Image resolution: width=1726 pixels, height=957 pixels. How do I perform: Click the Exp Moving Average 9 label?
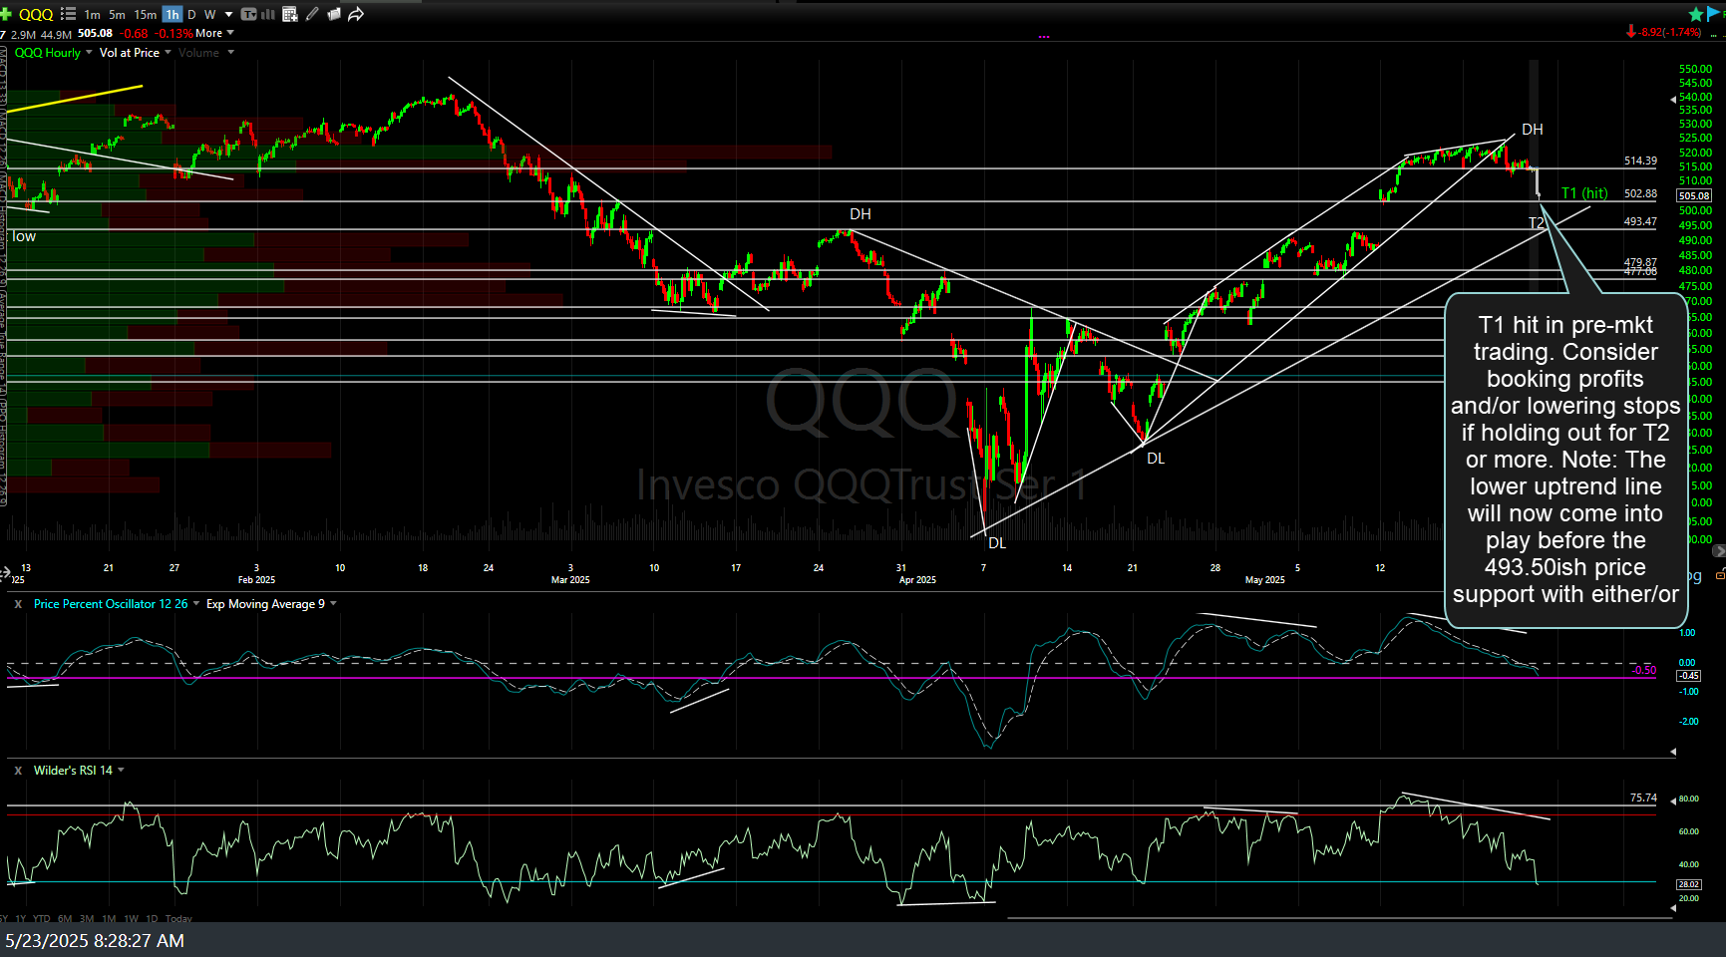[264, 604]
